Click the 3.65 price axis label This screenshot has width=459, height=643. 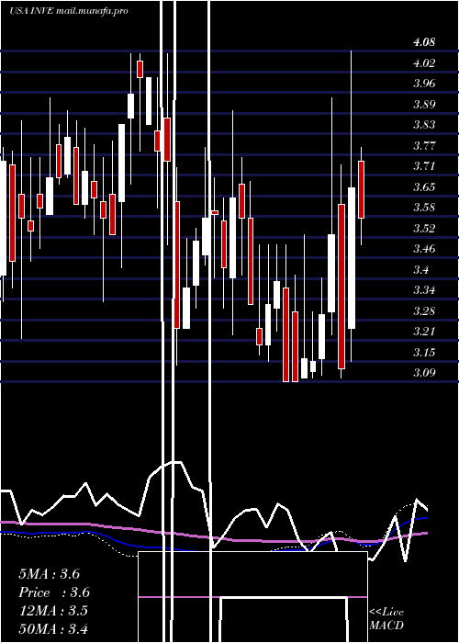coord(424,187)
